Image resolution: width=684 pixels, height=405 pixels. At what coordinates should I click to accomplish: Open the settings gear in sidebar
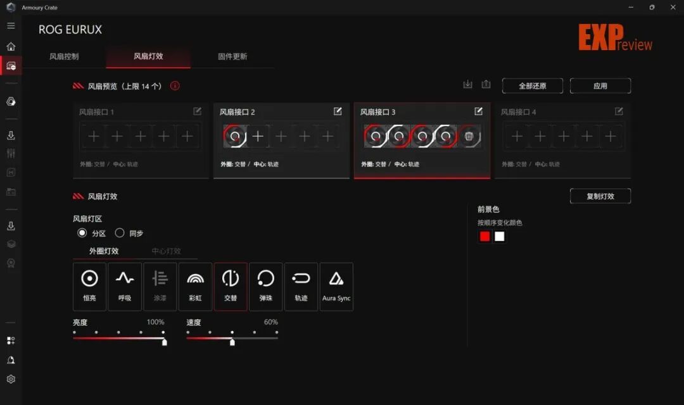coord(11,379)
